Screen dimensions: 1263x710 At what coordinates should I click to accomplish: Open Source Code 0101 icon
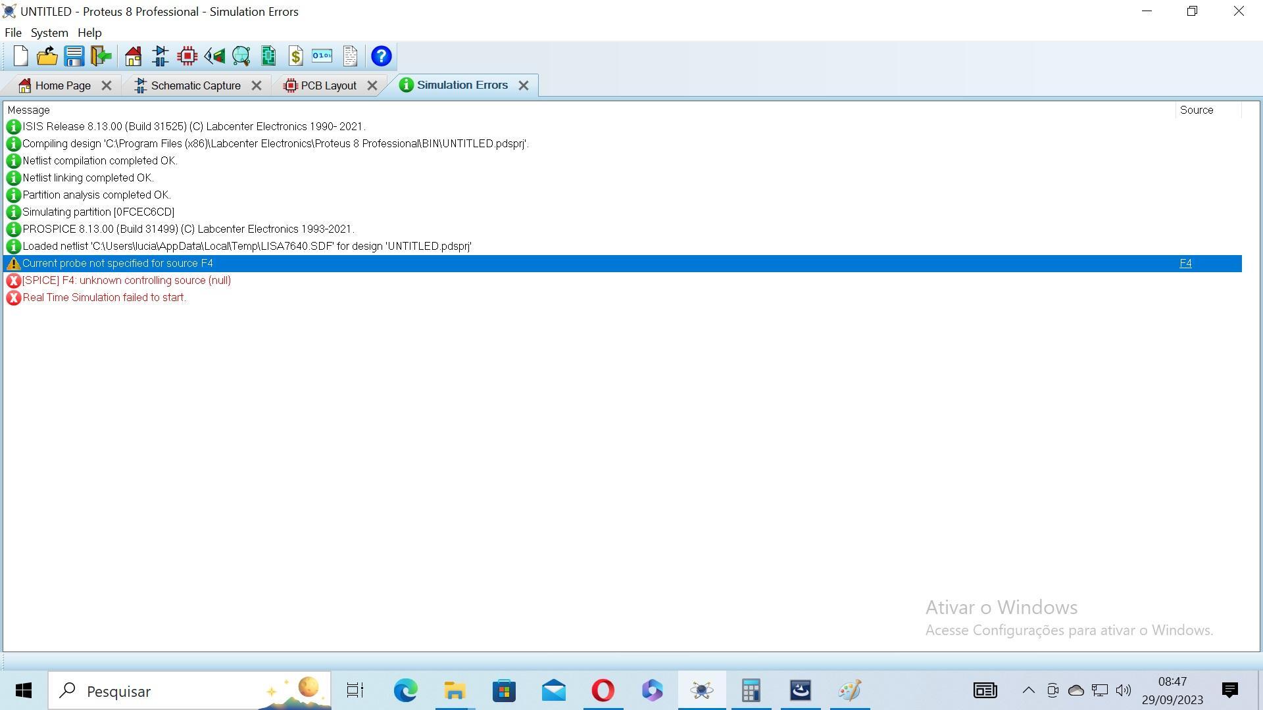click(322, 56)
